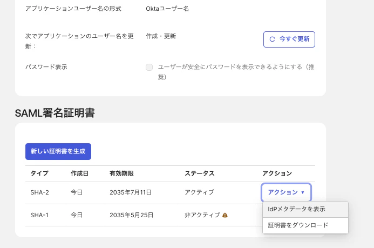Click the アクティブ status text
This screenshot has width=374, height=248.
point(199,192)
